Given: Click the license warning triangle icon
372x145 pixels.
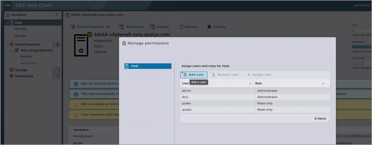Looking at the screenshot, I should point(76,114).
